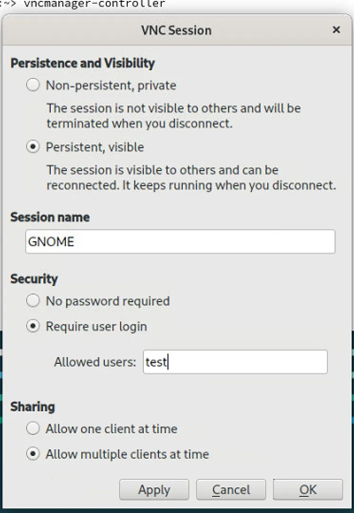Focus the Allowed users text field
The width and height of the screenshot is (354, 513).
tap(235, 362)
